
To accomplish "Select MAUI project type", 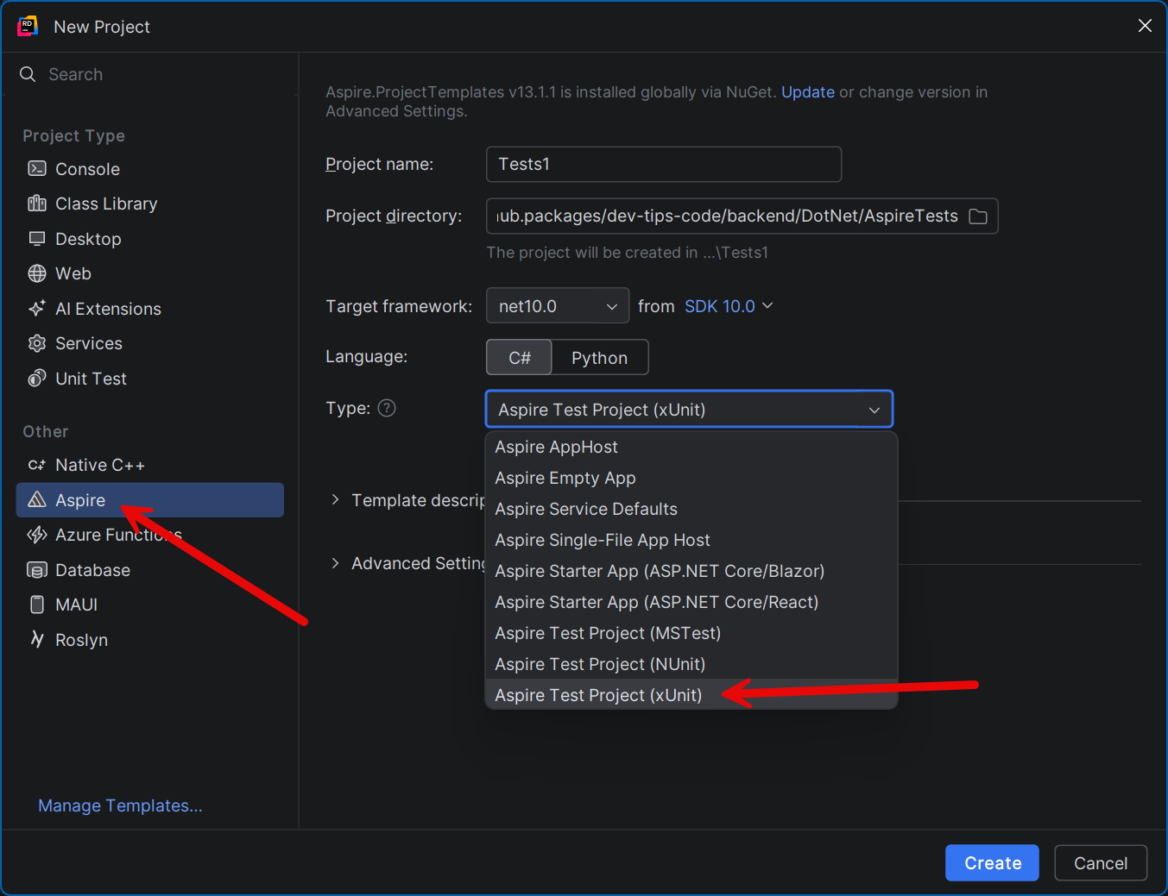I will point(150,605).
